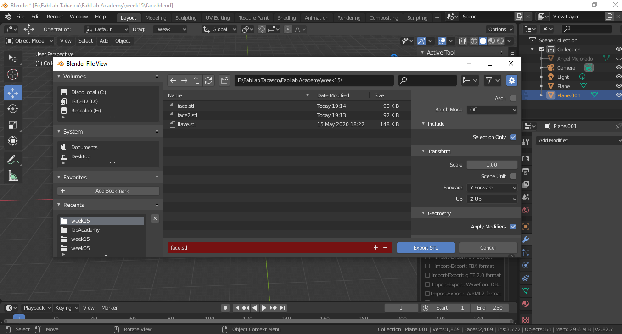The image size is (622, 334).
Task: Create a new folder in File View
Action: pos(224,80)
